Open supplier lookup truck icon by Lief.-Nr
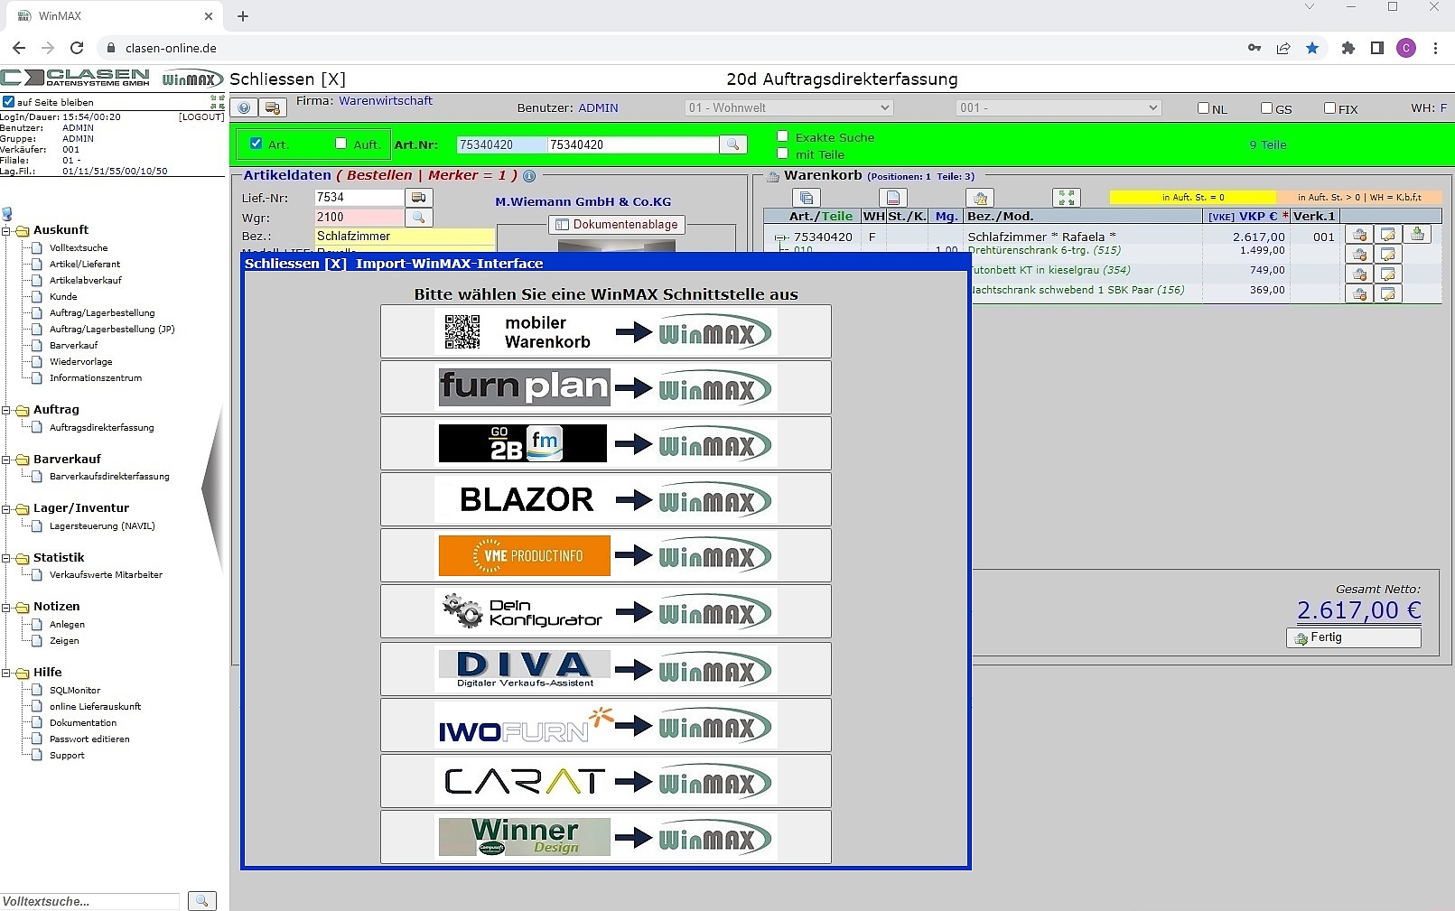The width and height of the screenshot is (1455, 911). (x=418, y=198)
